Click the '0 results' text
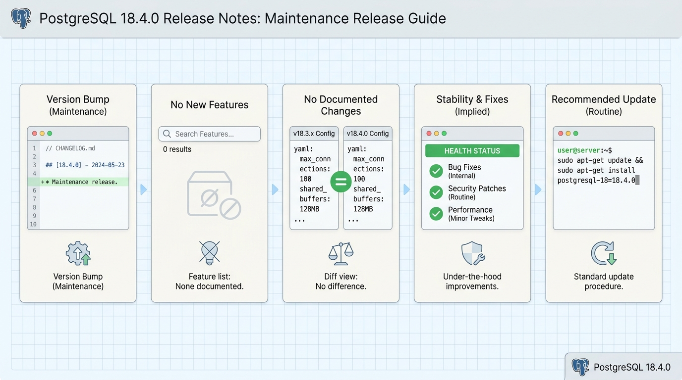The width and height of the screenshot is (682, 380). 177,149
